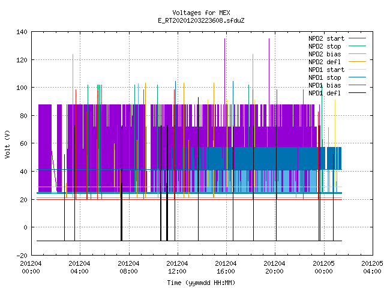
Task: Select the 'NPD2 stop' legend label
Action: click(325, 46)
